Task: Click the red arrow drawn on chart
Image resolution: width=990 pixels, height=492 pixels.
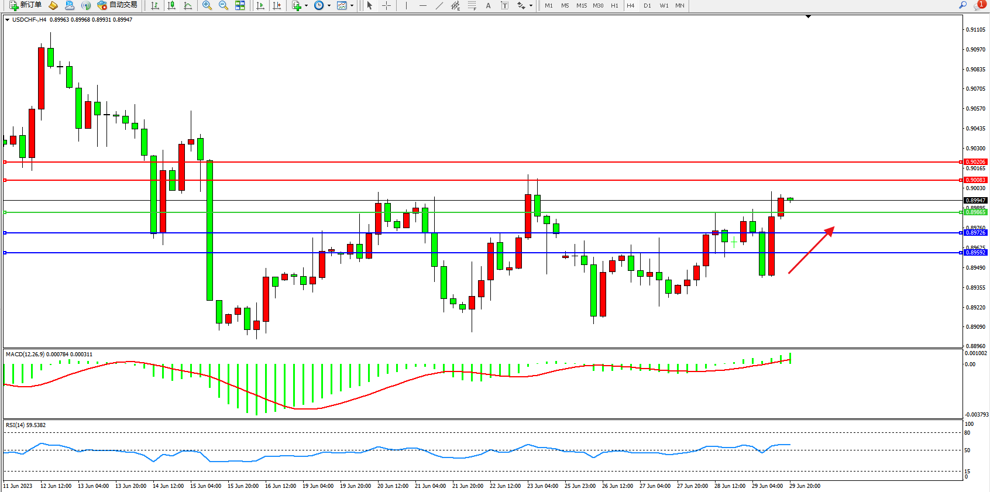Action: click(x=811, y=250)
